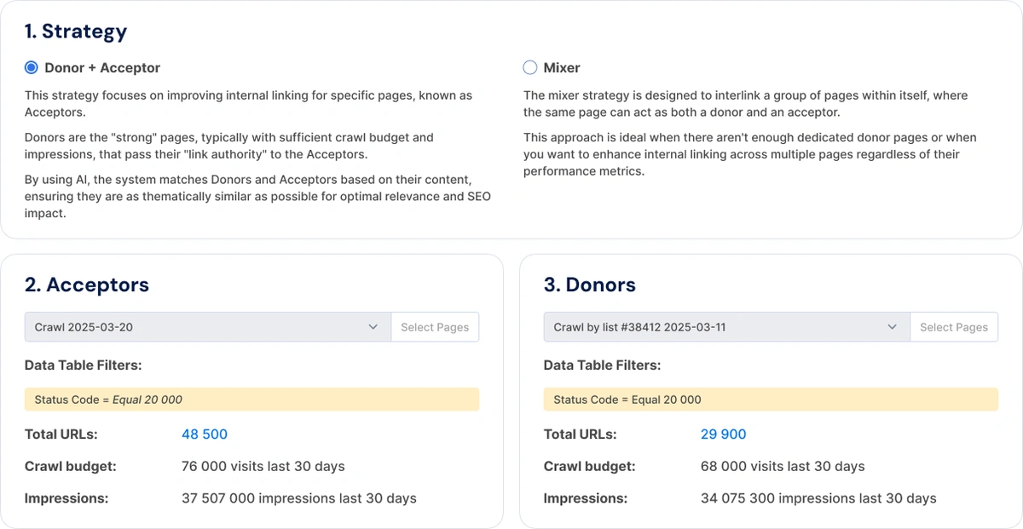Select the Donor + Acceptor radio button
The image size is (1023, 529).
point(32,67)
